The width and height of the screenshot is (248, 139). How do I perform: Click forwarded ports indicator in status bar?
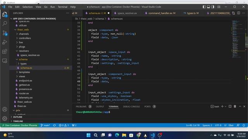pyautogui.click(x=74, y=125)
